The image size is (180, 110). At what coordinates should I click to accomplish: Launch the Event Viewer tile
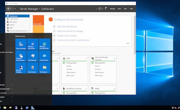tap(33, 68)
